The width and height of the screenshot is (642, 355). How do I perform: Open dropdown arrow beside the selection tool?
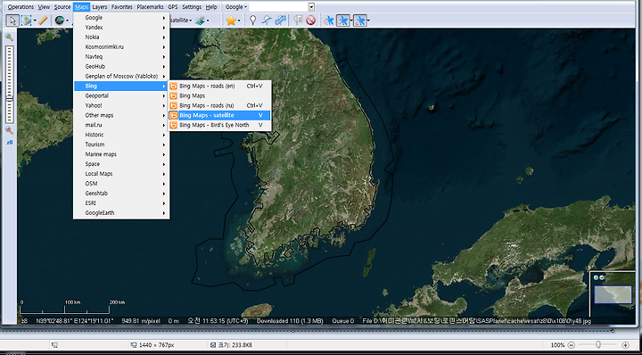coord(35,21)
